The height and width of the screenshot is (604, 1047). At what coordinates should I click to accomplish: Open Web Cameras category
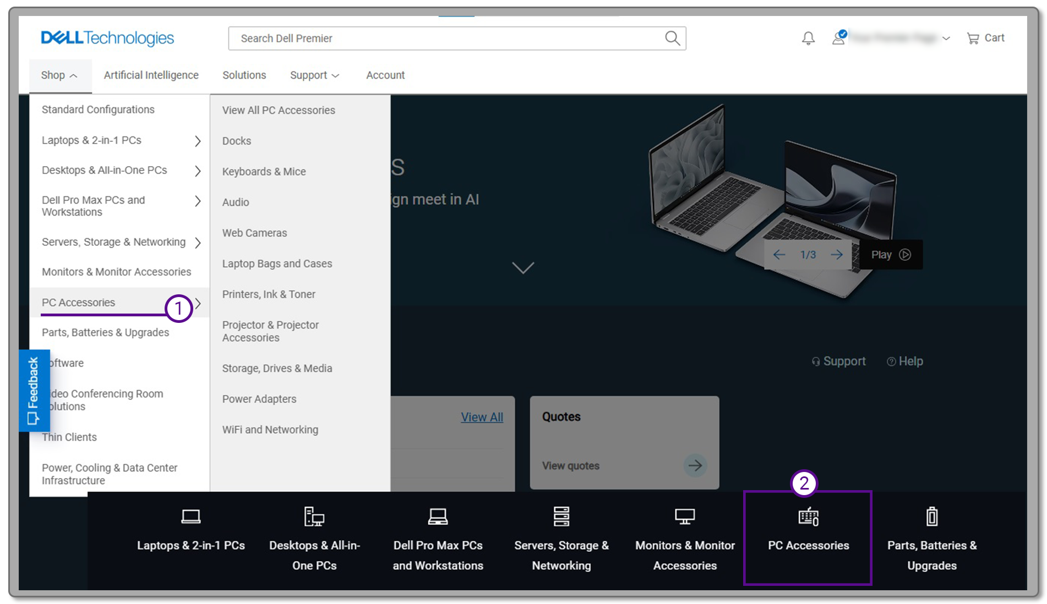pos(254,233)
